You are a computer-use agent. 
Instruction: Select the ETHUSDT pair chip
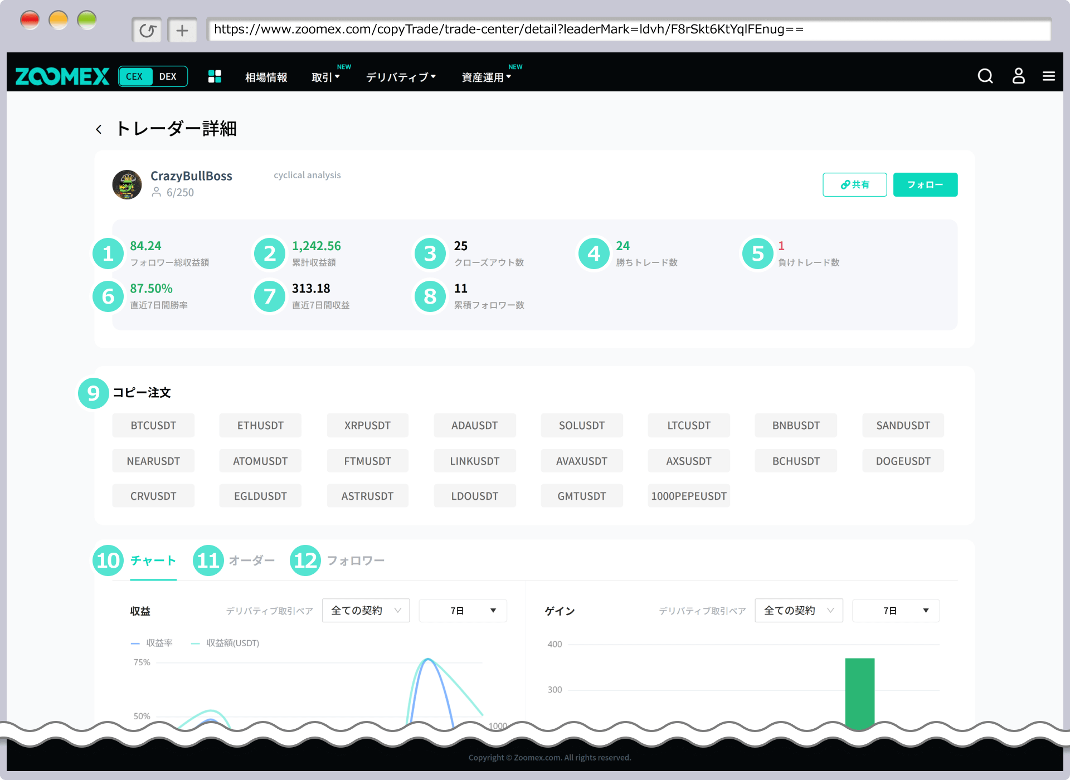tap(260, 426)
